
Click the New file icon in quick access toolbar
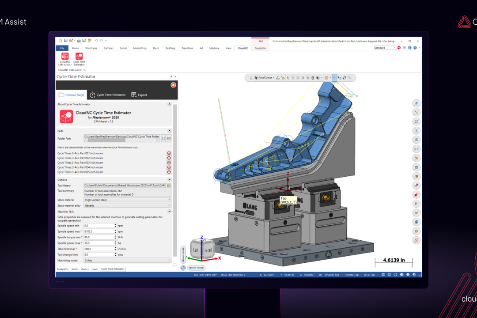point(60,41)
